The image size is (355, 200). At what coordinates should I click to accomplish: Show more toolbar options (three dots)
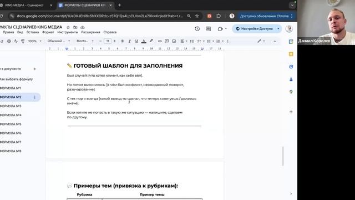coord(227,41)
